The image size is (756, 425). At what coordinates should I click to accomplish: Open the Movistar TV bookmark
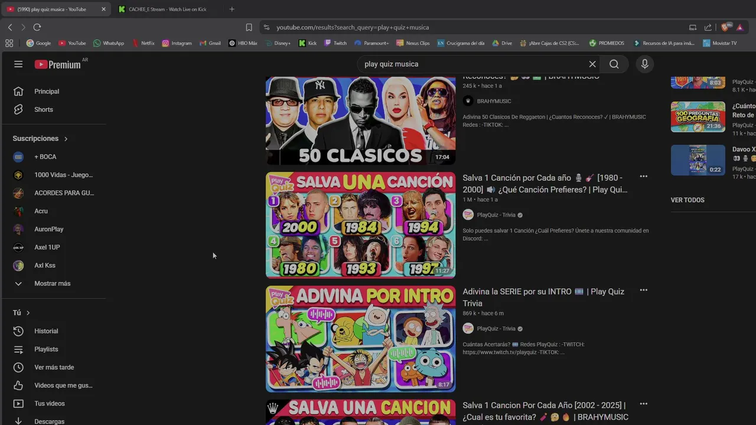pyautogui.click(x=720, y=43)
